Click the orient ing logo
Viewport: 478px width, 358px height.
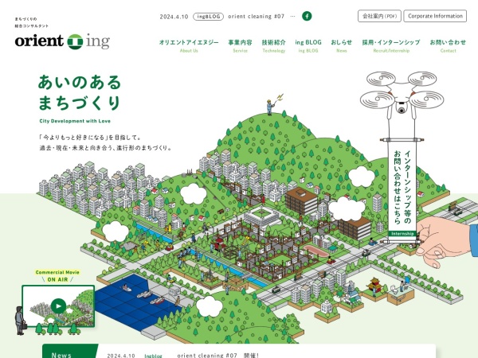pyautogui.click(x=62, y=41)
